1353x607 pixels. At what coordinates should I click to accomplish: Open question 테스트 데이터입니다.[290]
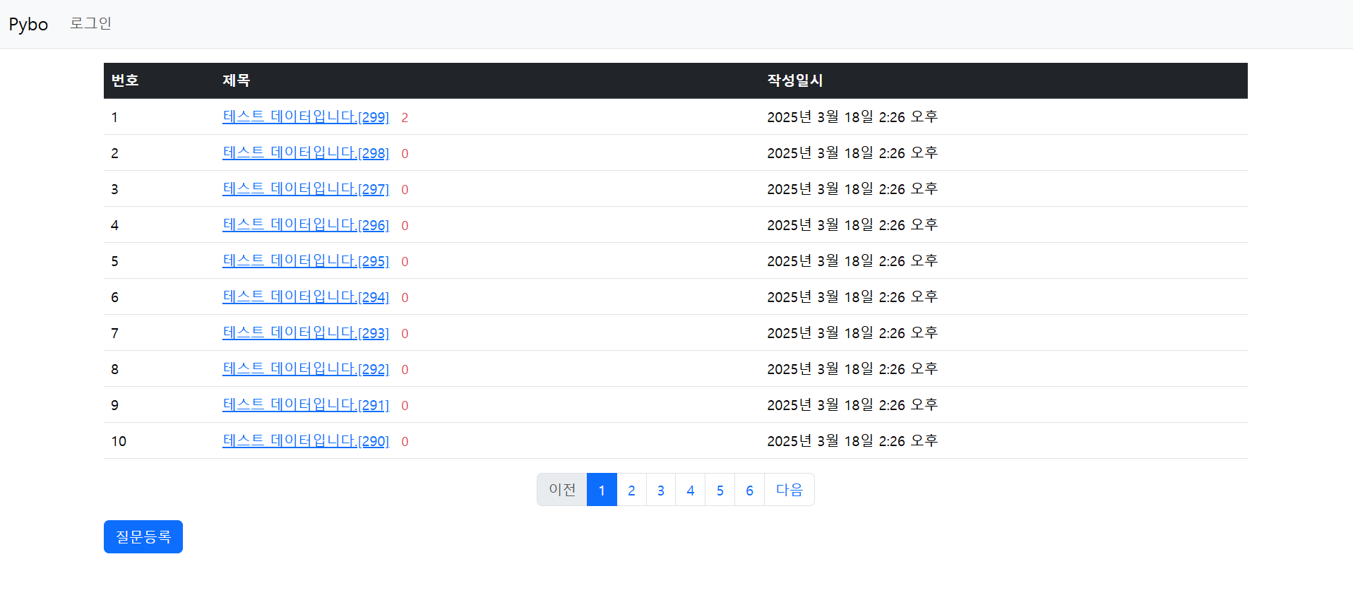pos(306,441)
